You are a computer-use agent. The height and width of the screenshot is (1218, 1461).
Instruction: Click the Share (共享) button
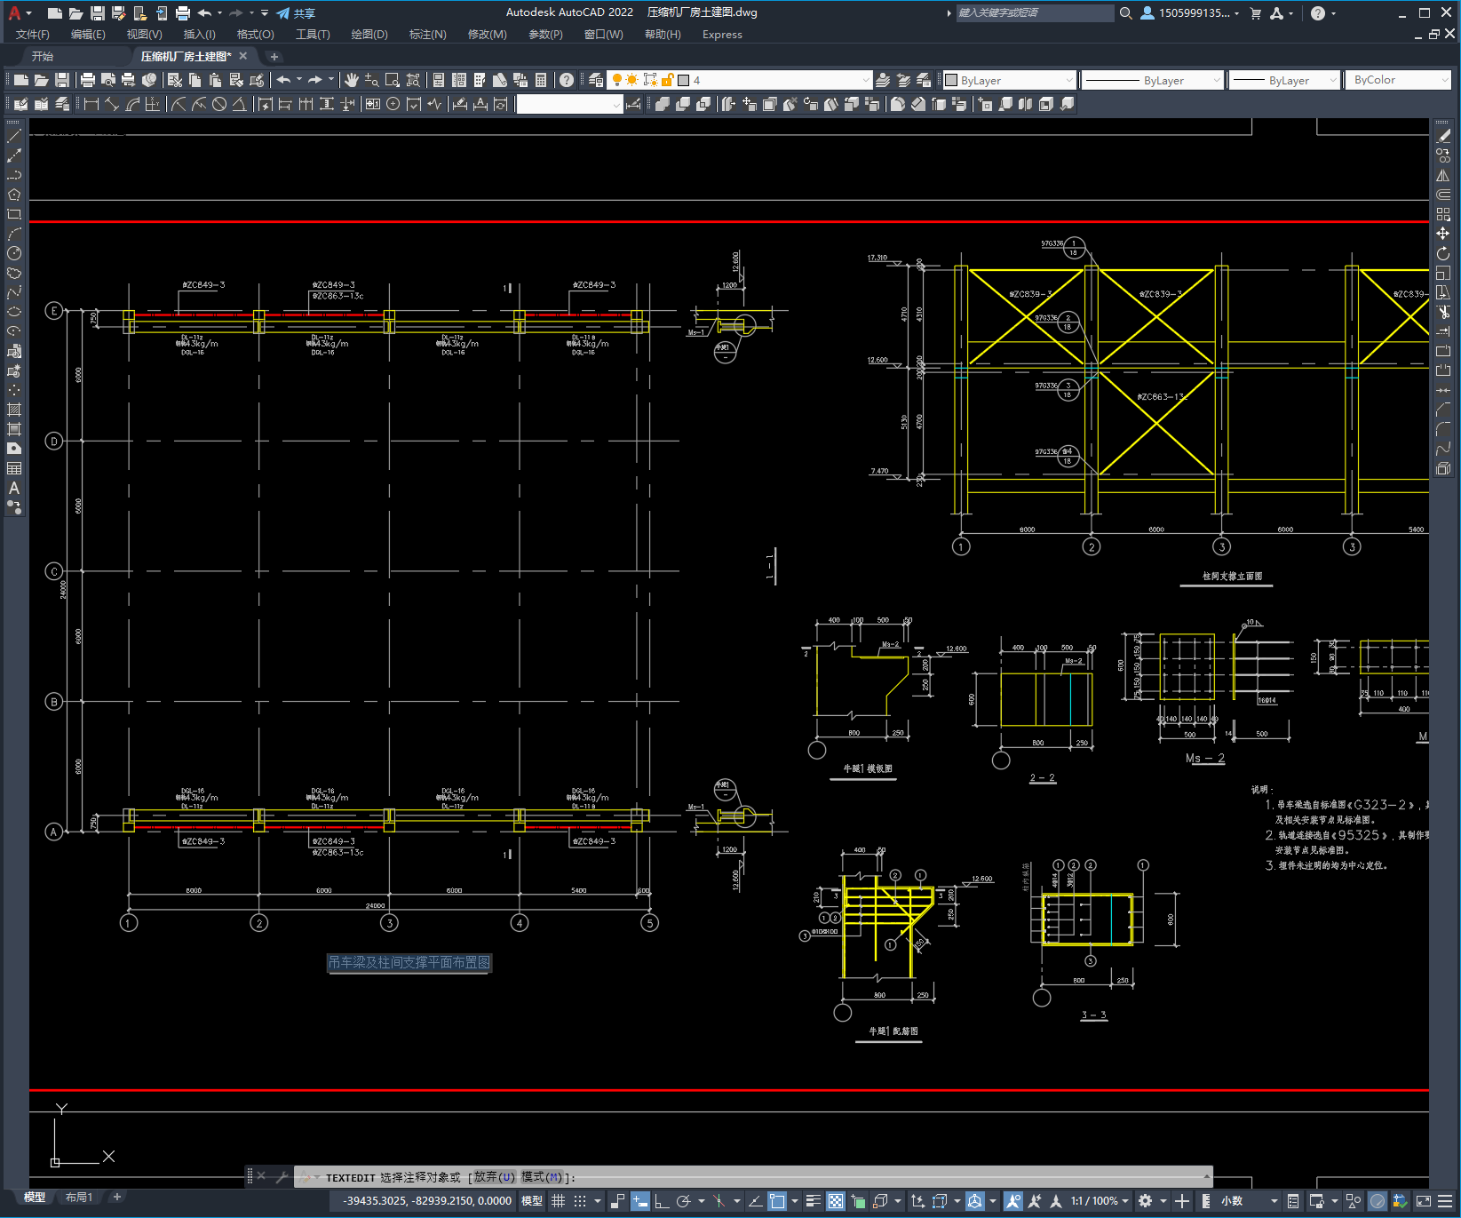296,12
